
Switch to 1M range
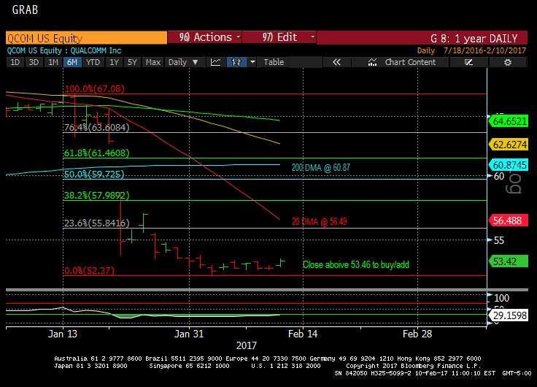[53, 62]
